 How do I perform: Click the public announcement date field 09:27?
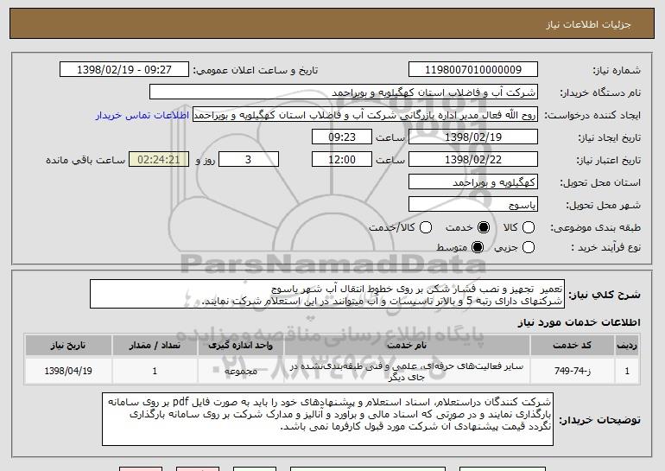pos(124,70)
